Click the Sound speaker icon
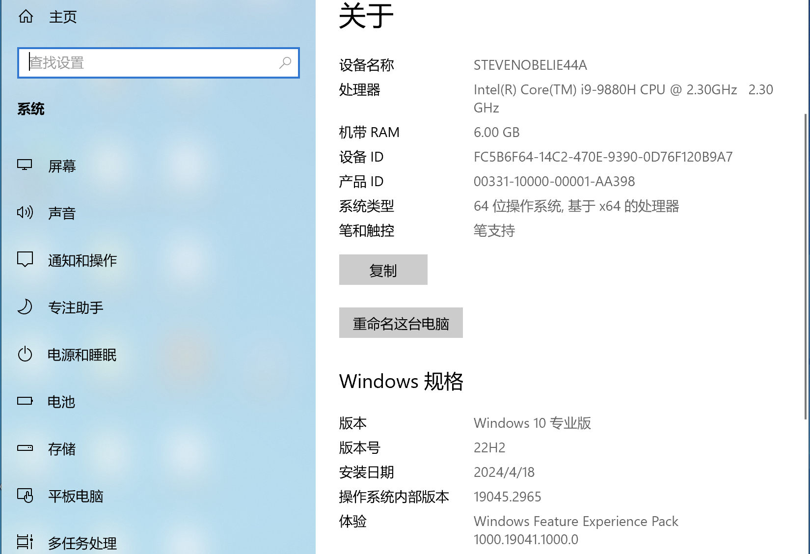 (25, 212)
